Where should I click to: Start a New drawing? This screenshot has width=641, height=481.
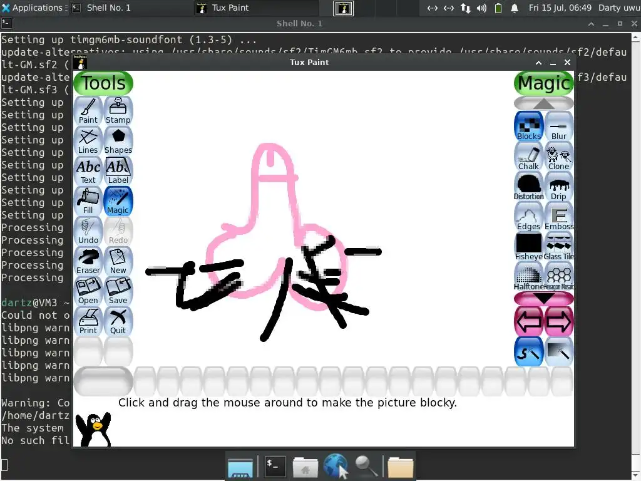pos(118,261)
